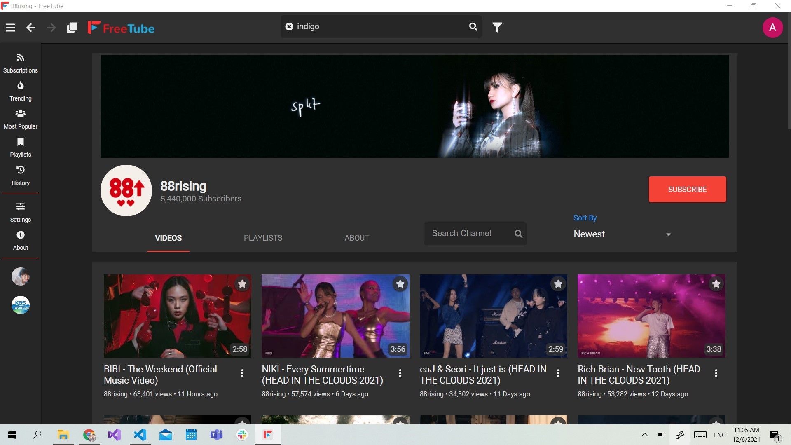
Task: Toggle favorite star on Rich Brian New Tooth video
Action: [716, 284]
